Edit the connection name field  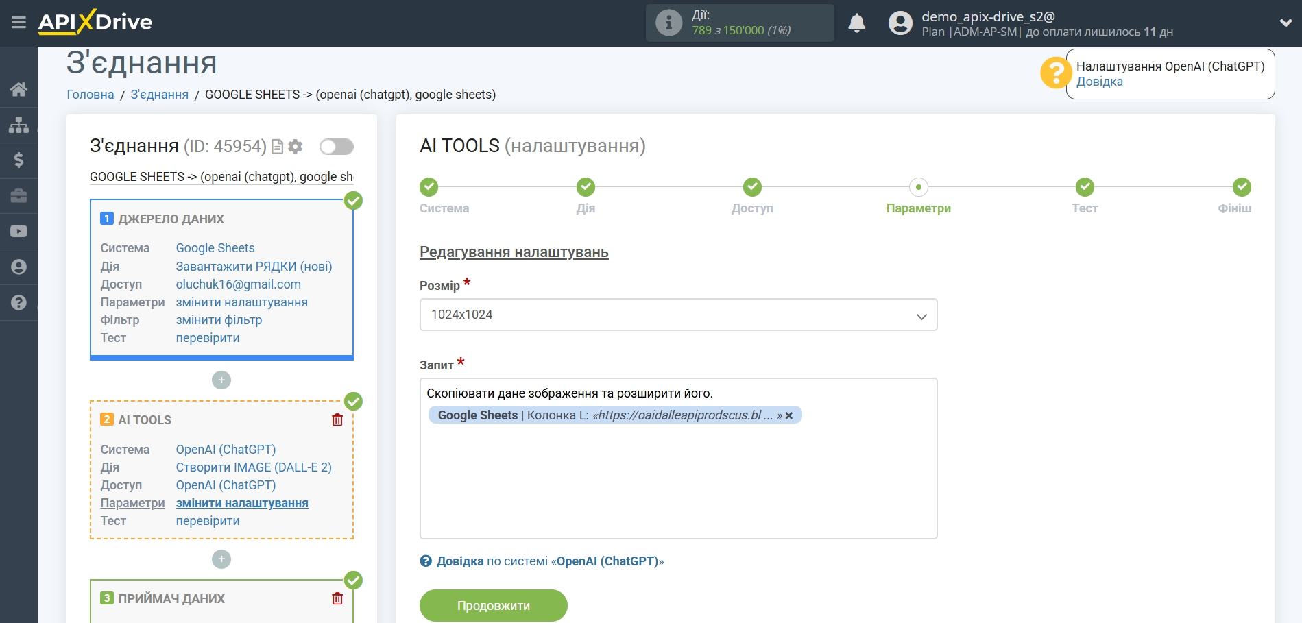[x=221, y=177]
